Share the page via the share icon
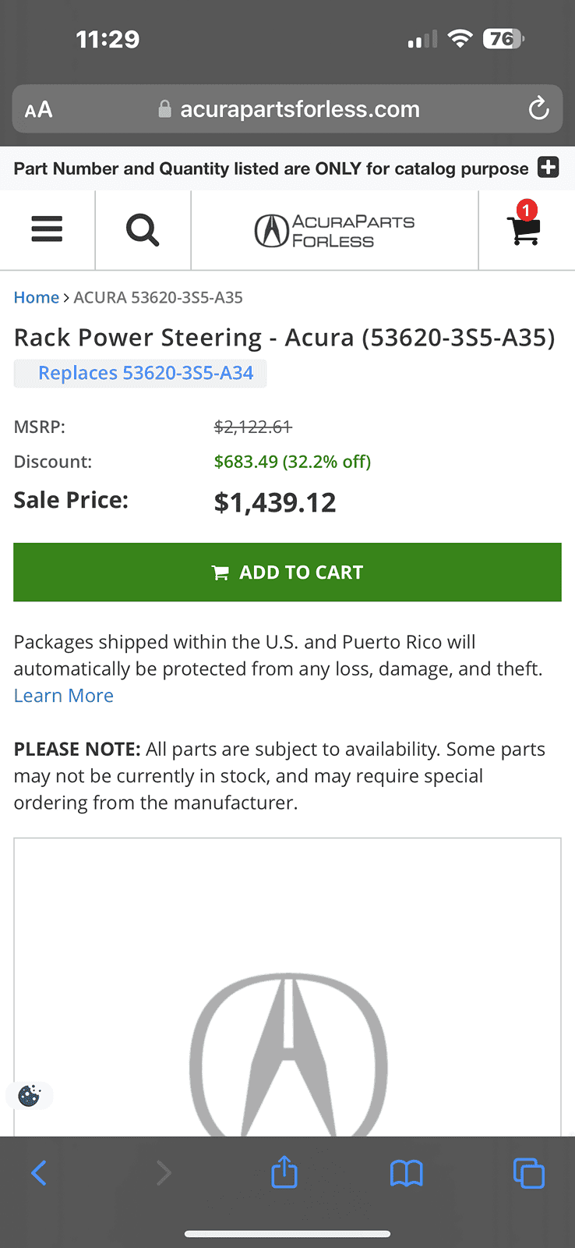Screen dimensions: 575x1248 click(284, 1172)
